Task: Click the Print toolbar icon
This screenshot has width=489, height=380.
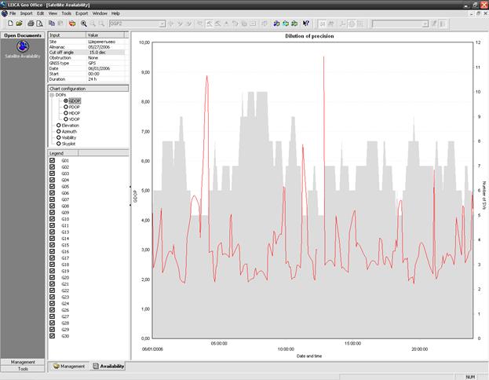Action: coord(30,24)
